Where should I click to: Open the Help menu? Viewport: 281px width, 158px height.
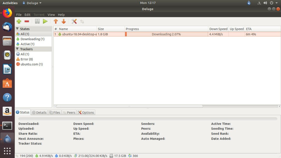point(61,15)
